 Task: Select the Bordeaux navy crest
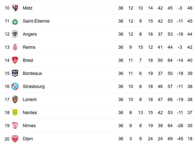(15, 73)
